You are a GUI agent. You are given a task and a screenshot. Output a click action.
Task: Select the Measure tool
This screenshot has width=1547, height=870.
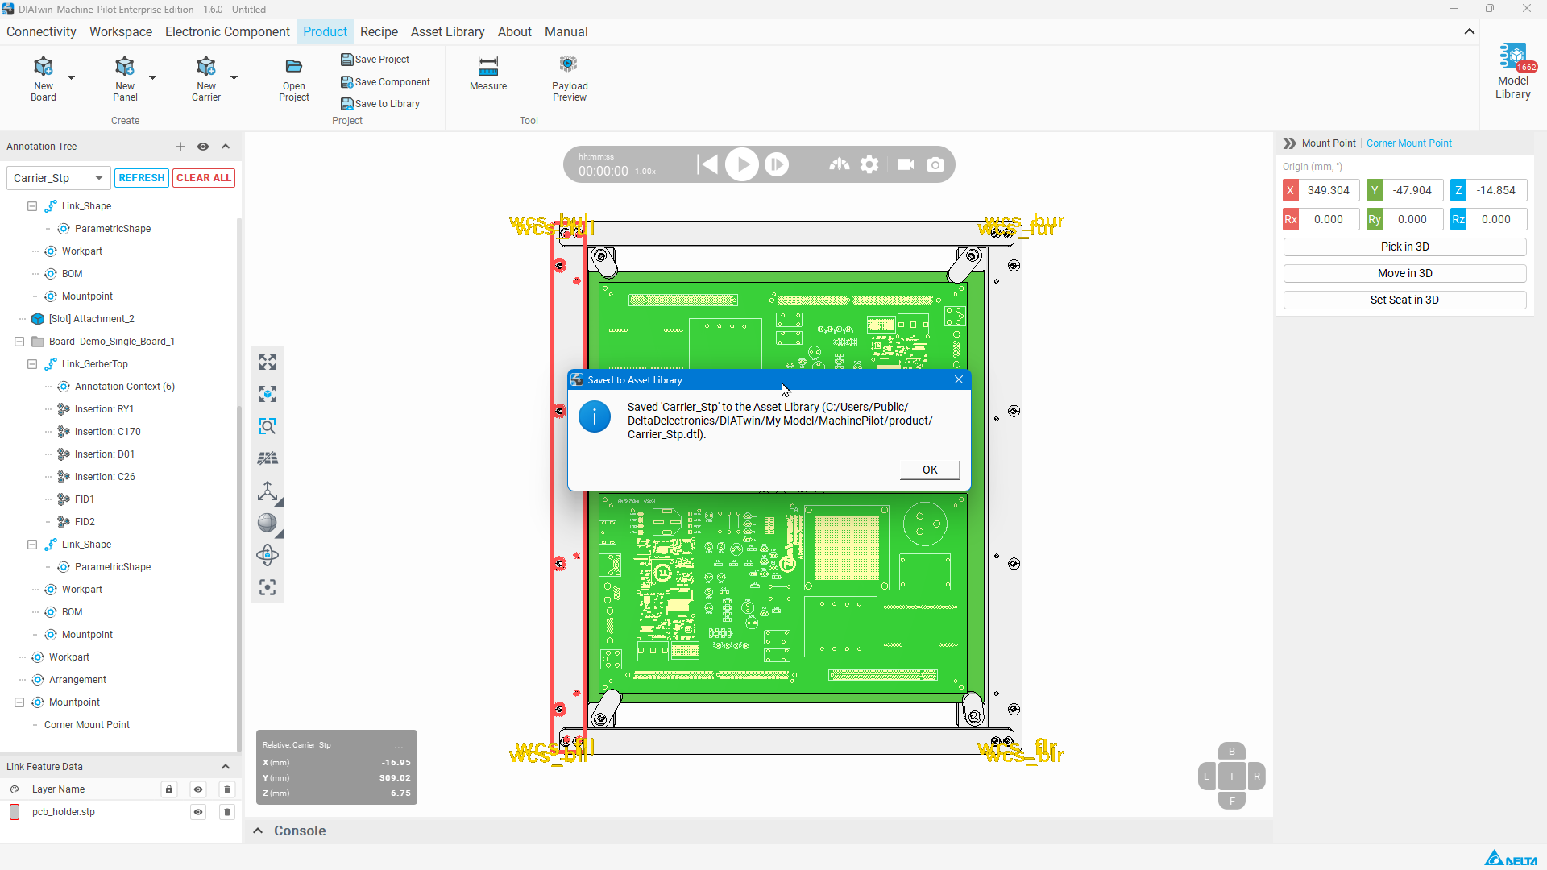tap(488, 73)
